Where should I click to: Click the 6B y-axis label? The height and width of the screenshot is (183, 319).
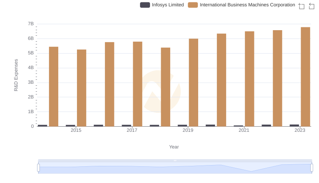point(31,39)
